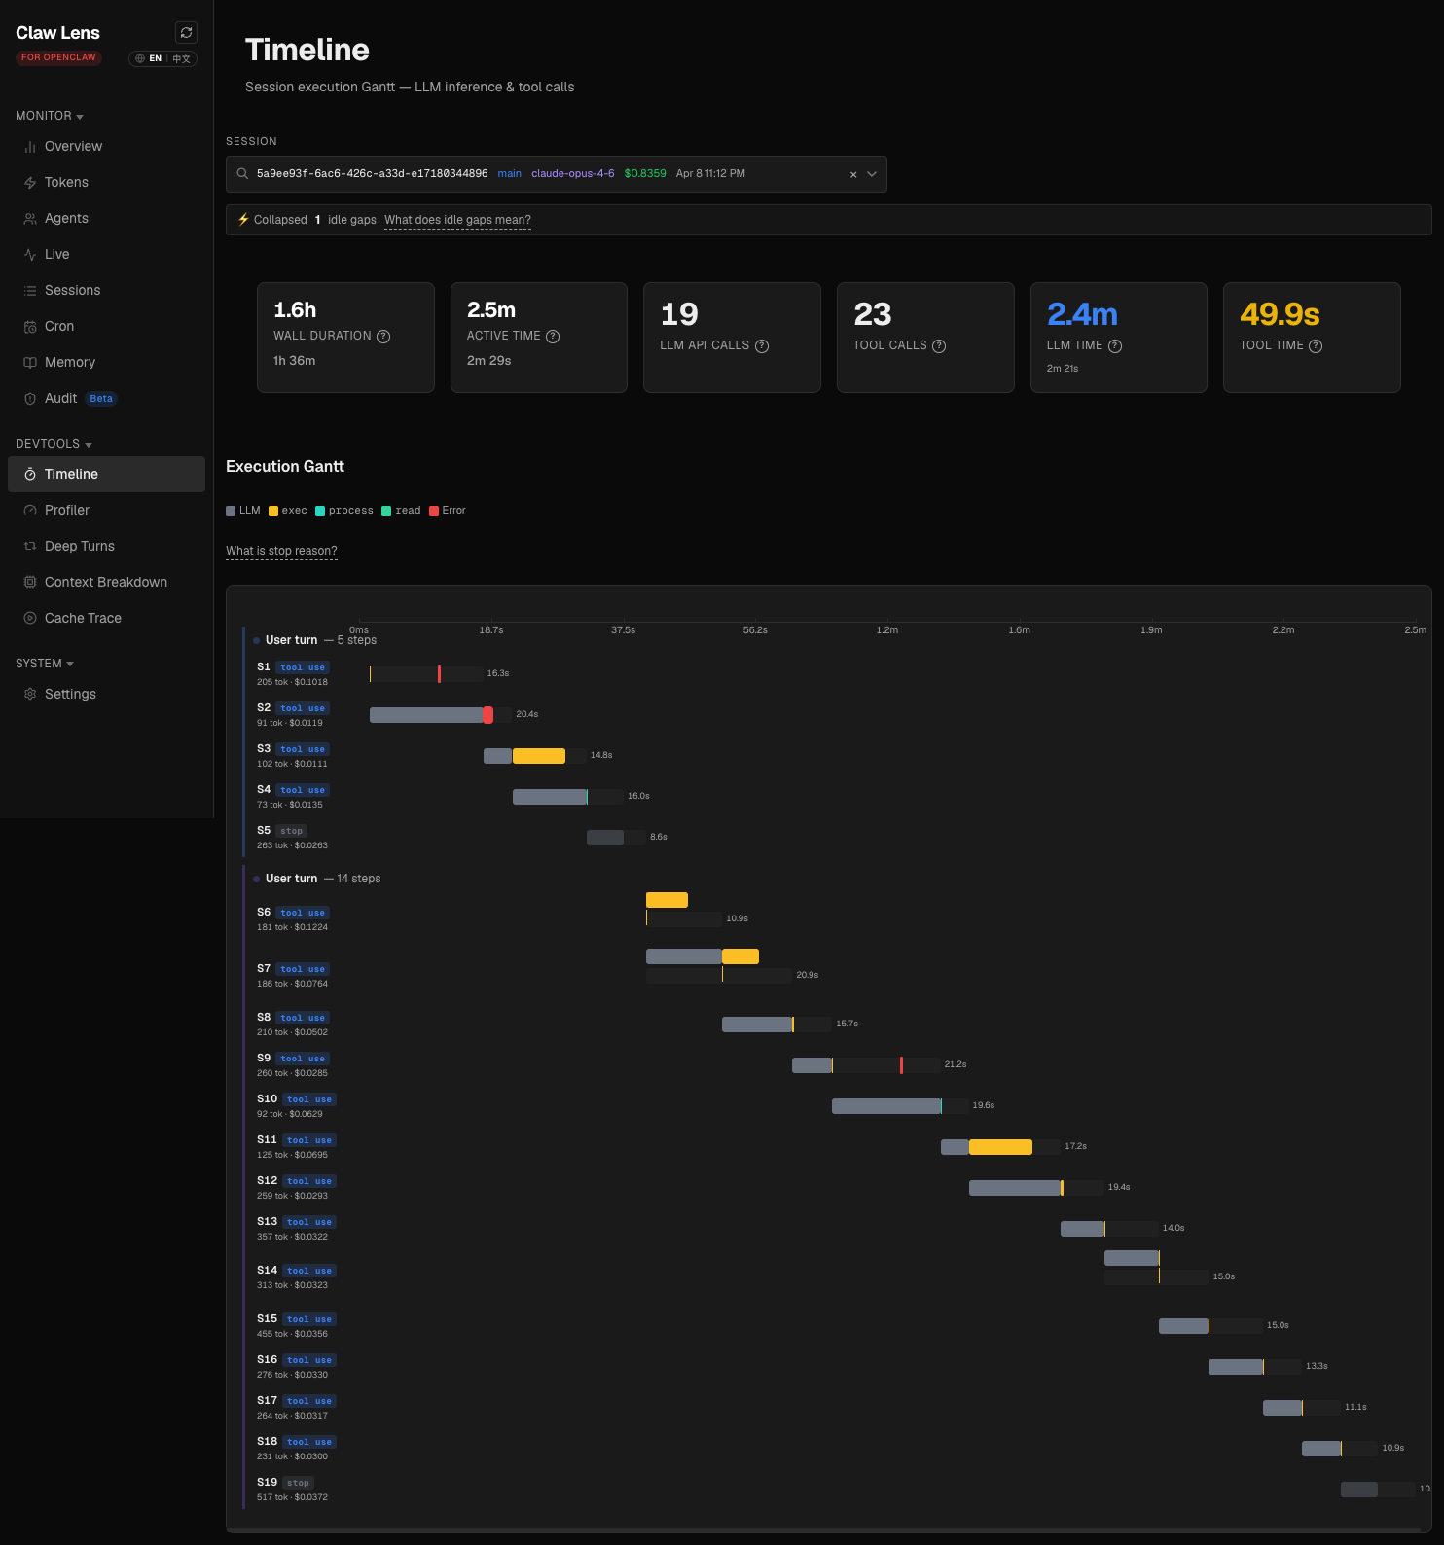Click the help icon beside WALL DURATION
The height and width of the screenshot is (1545, 1444).
point(383,337)
